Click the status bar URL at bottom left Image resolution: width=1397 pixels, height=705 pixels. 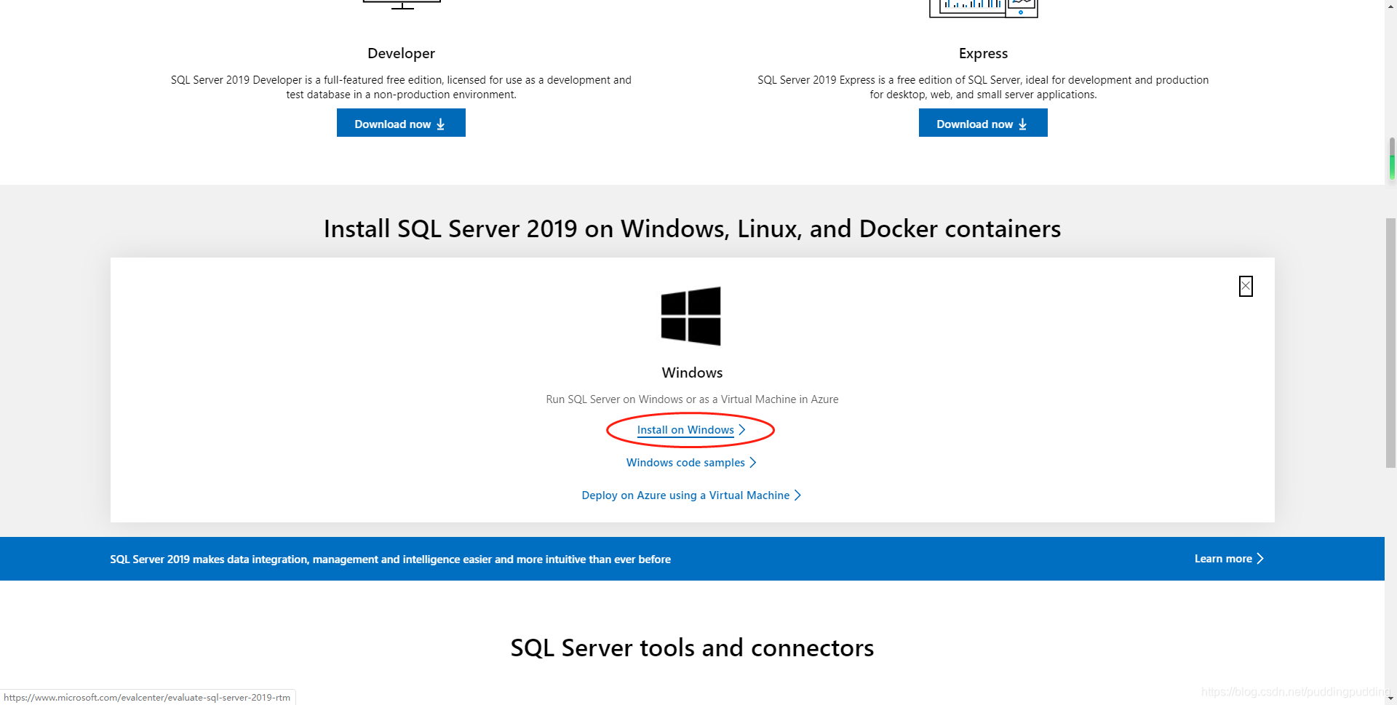tap(147, 697)
